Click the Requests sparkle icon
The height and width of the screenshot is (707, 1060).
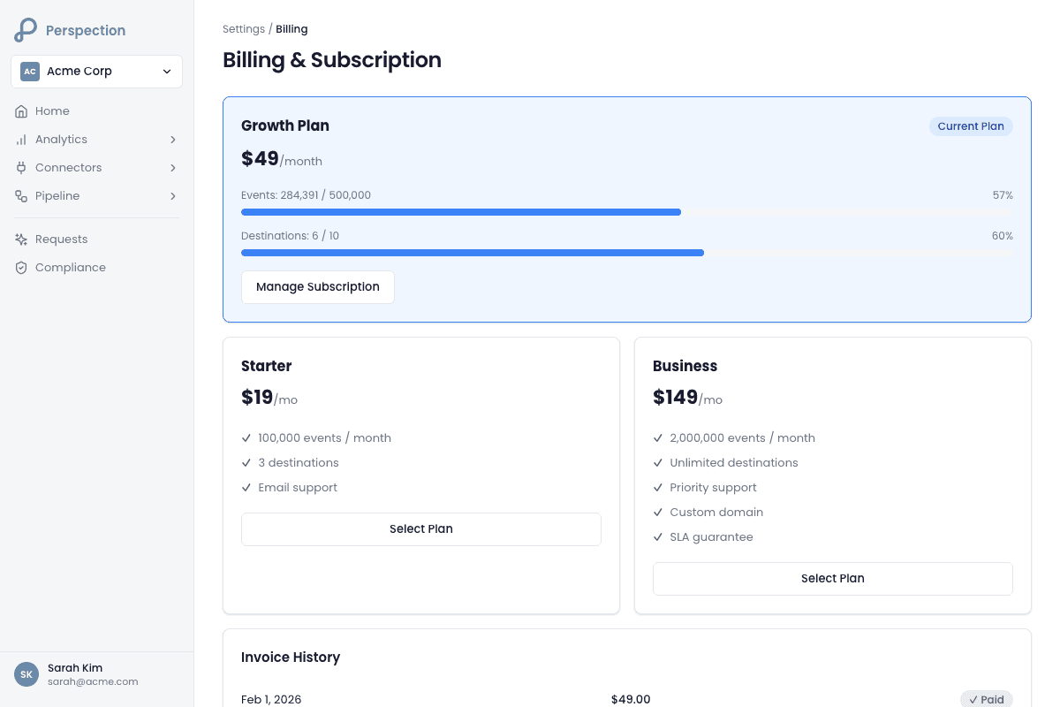(x=21, y=239)
